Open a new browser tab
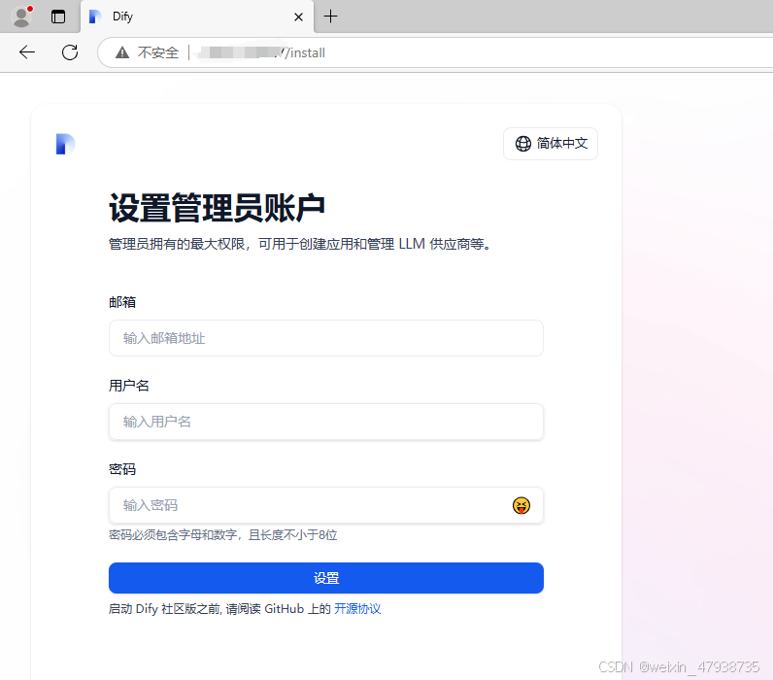This screenshot has width=773, height=680. (x=331, y=17)
